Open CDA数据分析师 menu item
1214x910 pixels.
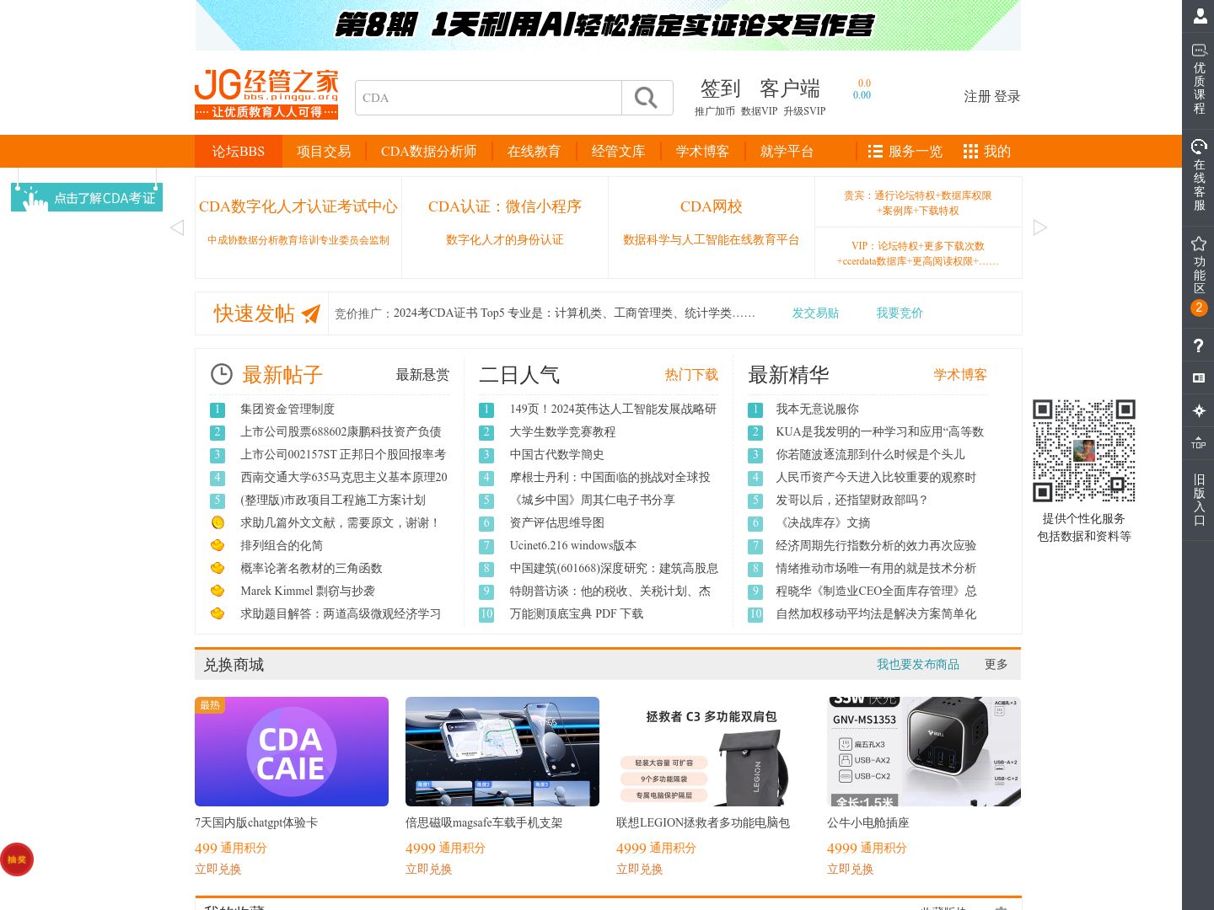pyautogui.click(x=429, y=152)
